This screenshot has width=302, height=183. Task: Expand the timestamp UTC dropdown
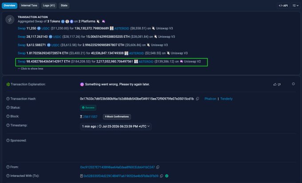pos(115,126)
